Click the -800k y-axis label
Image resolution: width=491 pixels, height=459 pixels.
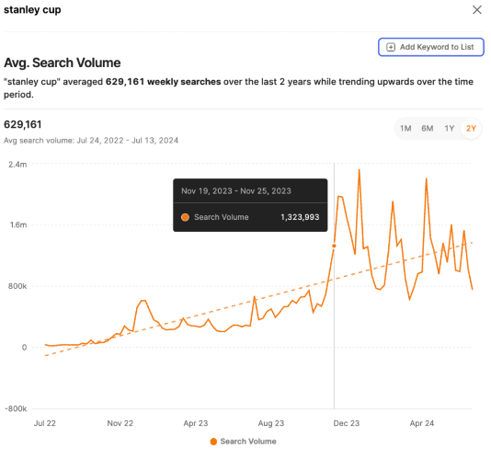(16, 408)
